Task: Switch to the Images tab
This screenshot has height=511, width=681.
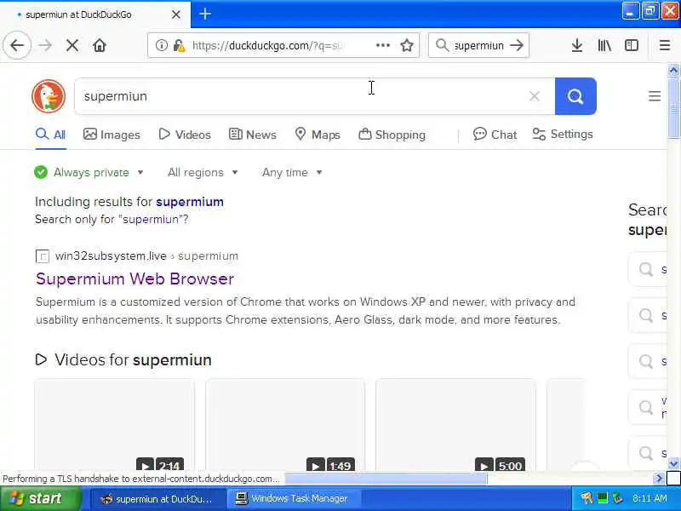Action: pos(112,135)
